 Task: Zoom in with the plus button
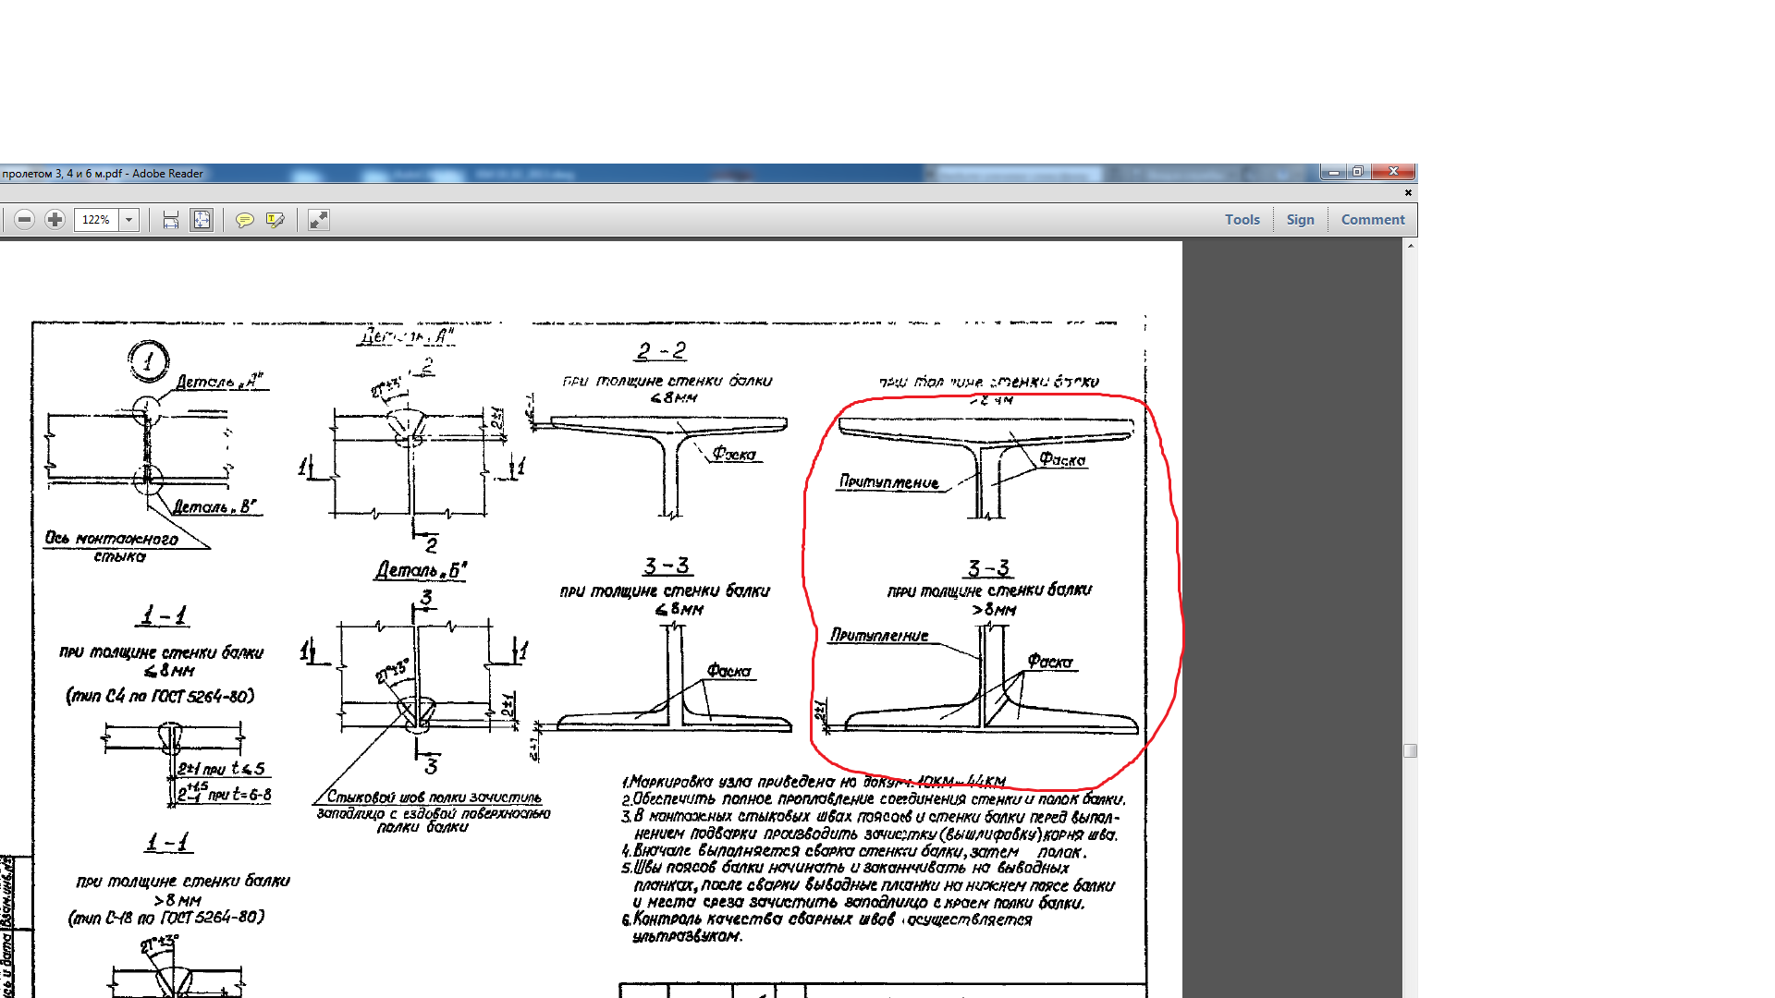55,220
